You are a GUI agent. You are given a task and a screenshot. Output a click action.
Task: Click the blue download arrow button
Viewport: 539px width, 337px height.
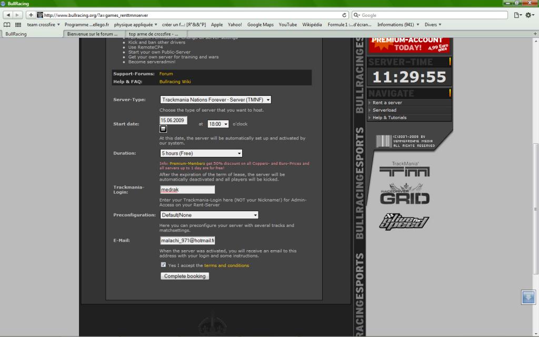coord(528,297)
